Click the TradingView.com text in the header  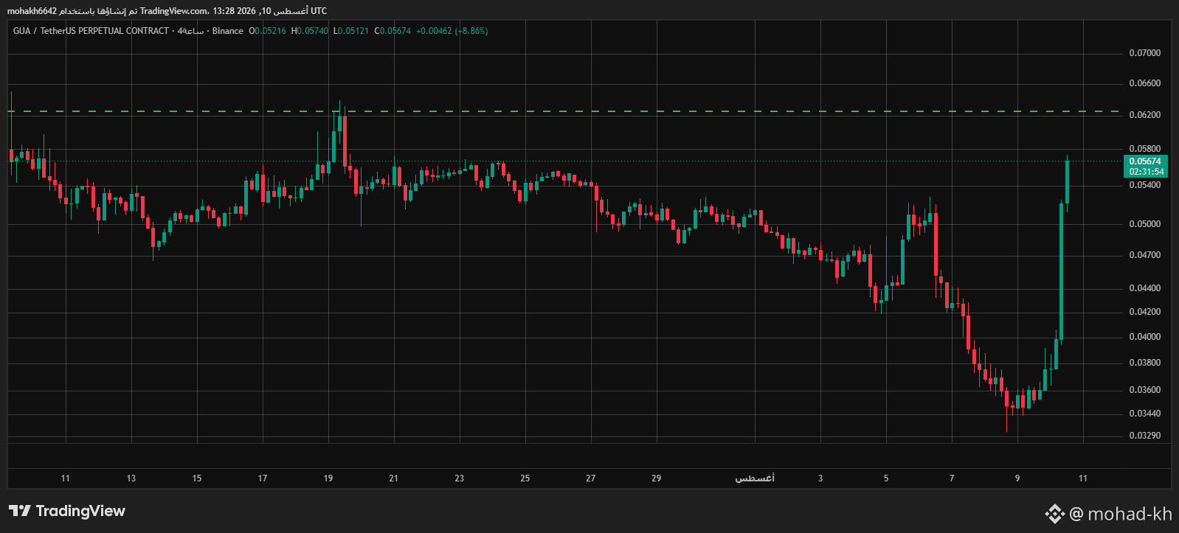(175, 11)
